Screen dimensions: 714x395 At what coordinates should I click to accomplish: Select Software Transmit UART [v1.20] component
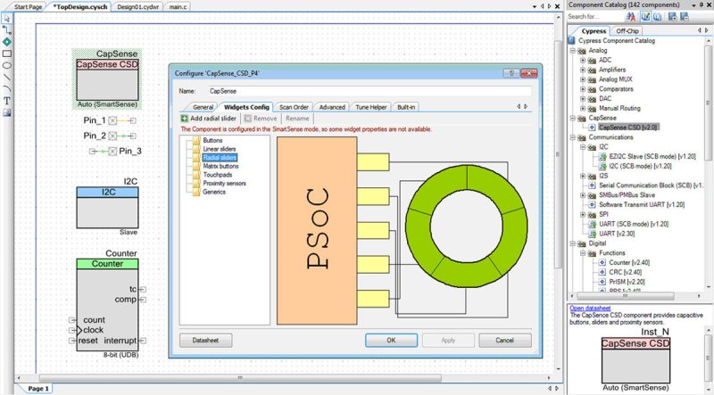641,205
